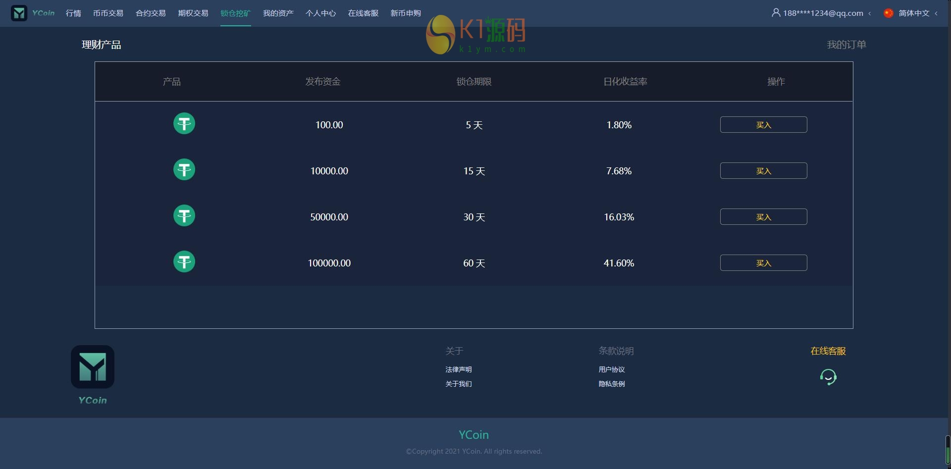Viewport: 951px width, 469px height.
Task: Go to 个人中心 in the navbar
Action: 320,13
